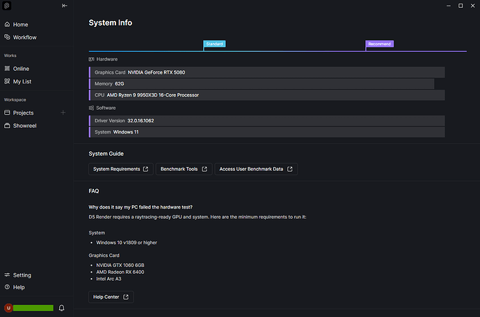Click the D5 Render logo icon
Image resolution: width=480 pixels, height=317 pixels.
pyautogui.click(x=7, y=6)
